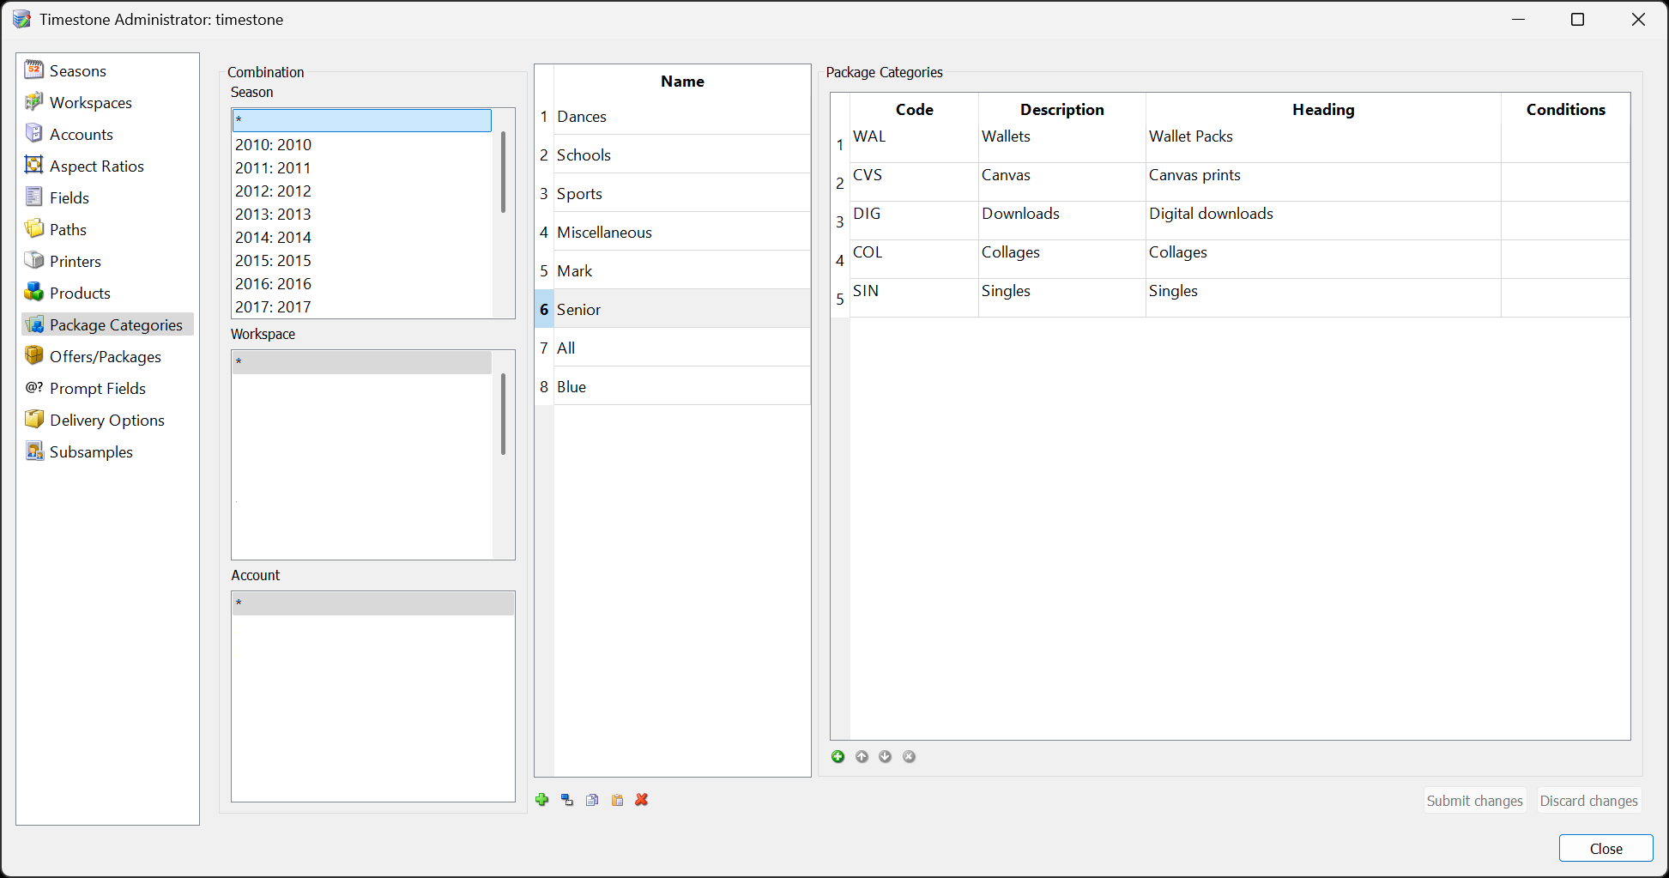Delete selected Name entry with red X

[642, 800]
